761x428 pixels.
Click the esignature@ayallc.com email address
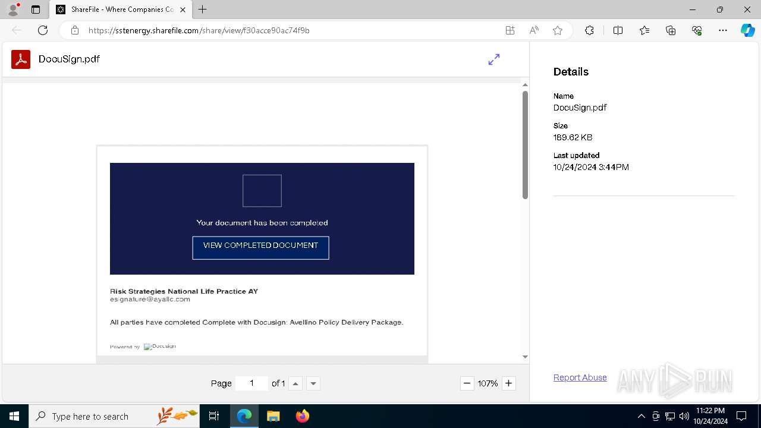click(150, 300)
